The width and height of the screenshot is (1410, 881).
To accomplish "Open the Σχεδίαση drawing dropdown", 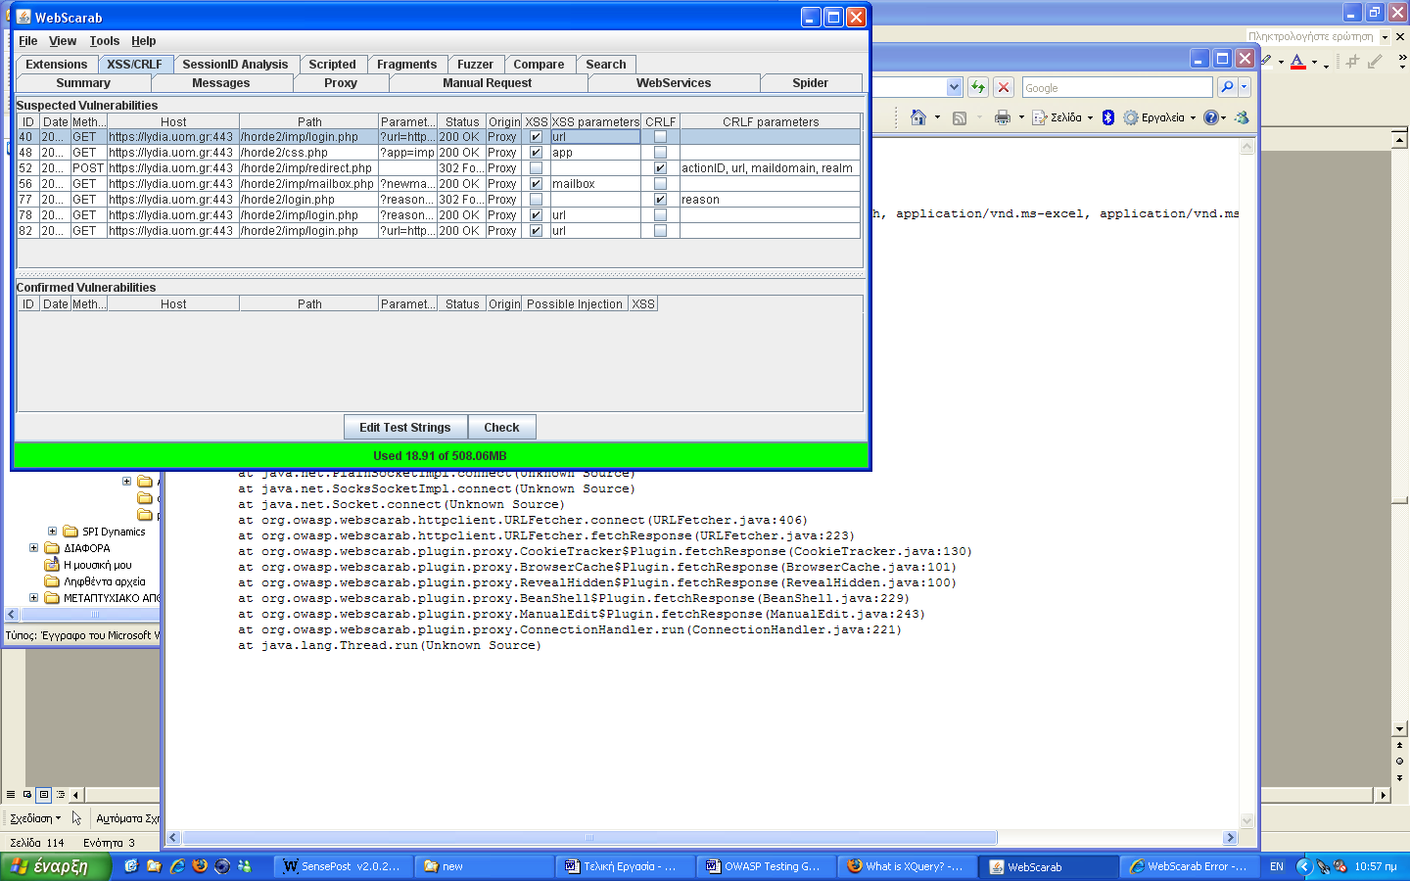I will [x=35, y=818].
